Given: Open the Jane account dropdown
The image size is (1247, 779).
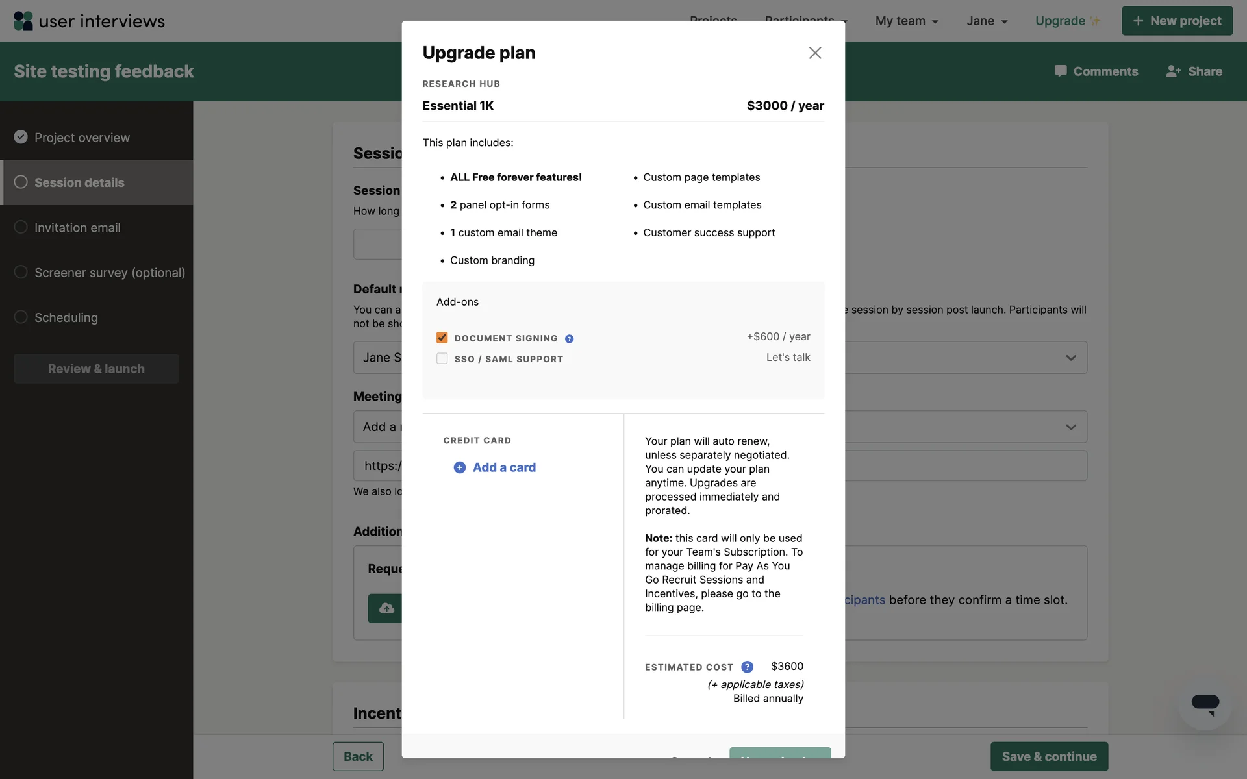Looking at the screenshot, I should click(987, 21).
